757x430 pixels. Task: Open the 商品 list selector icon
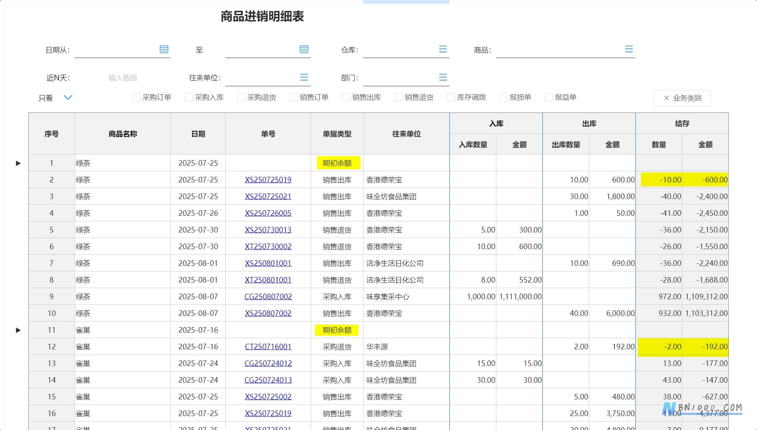coord(629,49)
